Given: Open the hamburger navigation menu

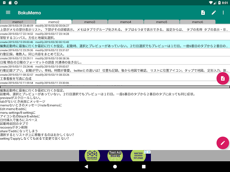Looking at the screenshot, I should pos(8,13).
